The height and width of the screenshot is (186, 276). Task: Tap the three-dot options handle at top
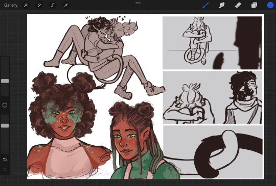[x=138, y=3]
